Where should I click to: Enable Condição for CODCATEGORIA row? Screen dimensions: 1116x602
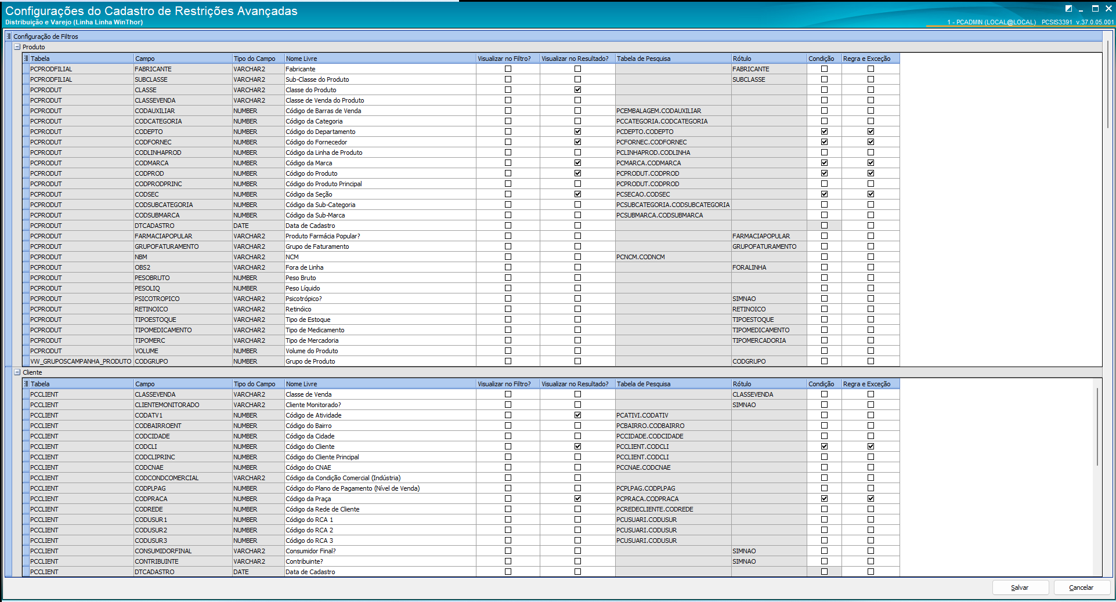point(824,121)
